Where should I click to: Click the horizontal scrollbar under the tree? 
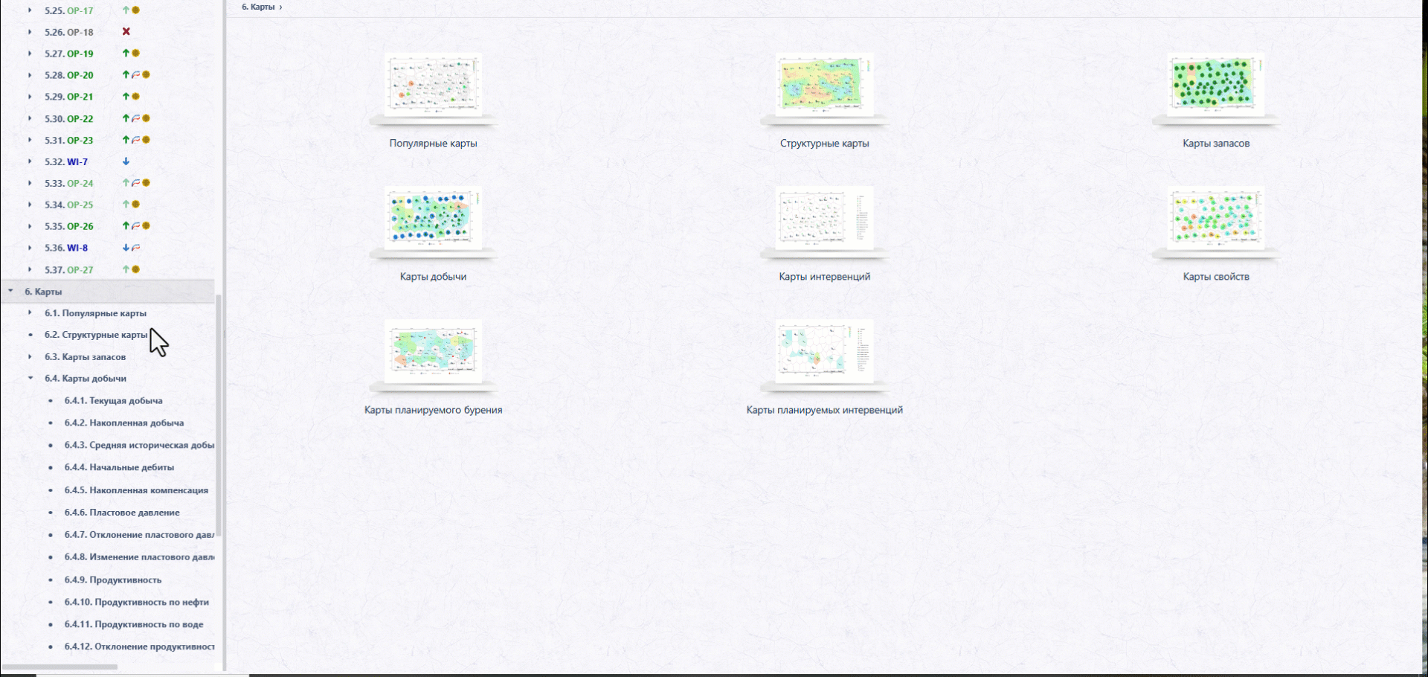coord(59,667)
